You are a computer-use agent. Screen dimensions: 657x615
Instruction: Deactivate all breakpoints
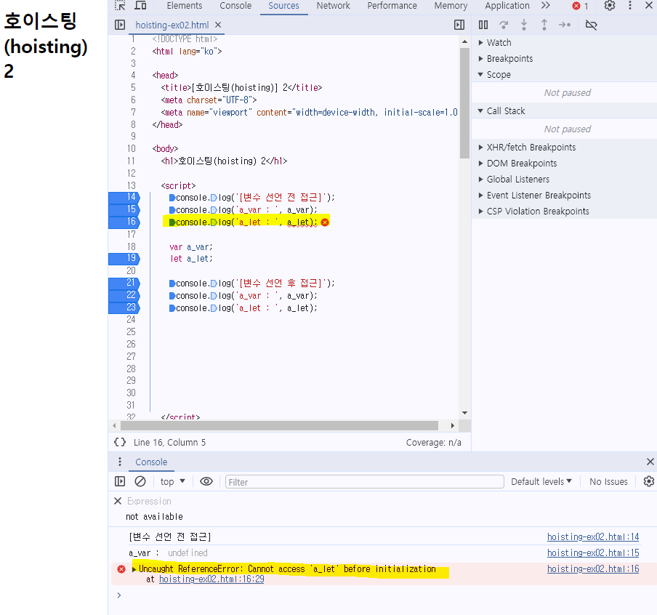tap(591, 25)
